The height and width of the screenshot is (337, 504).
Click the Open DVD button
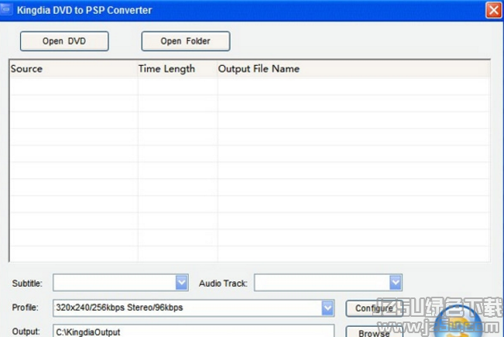click(64, 41)
